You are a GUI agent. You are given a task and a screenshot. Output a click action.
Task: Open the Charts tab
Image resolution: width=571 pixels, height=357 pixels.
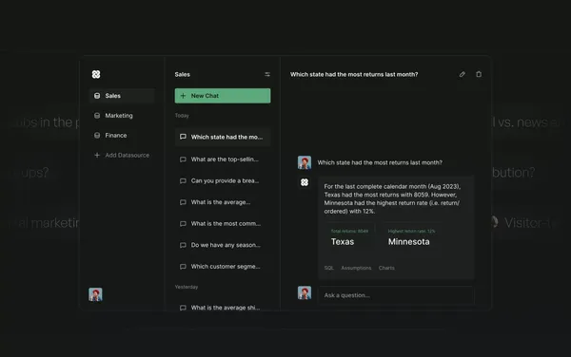point(386,268)
